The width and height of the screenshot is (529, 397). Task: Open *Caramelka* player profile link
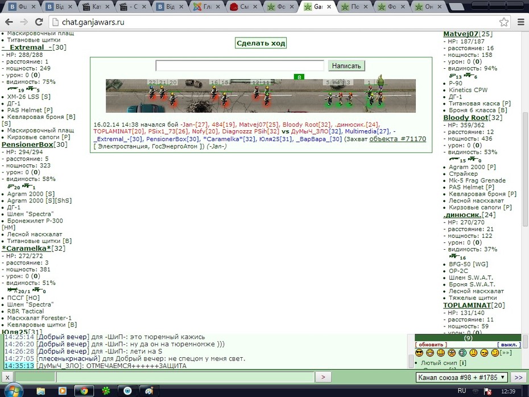point(26,248)
